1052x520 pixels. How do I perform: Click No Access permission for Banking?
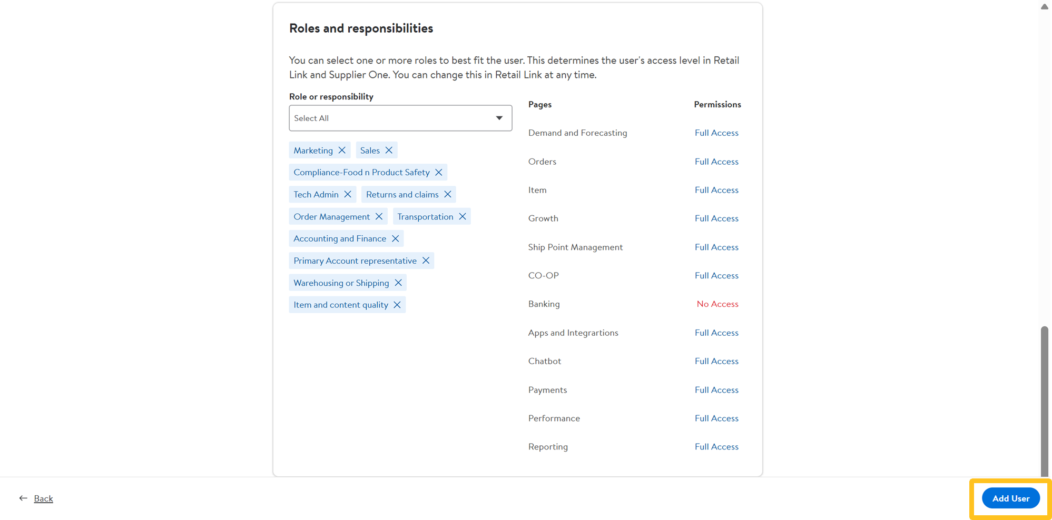pos(717,304)
